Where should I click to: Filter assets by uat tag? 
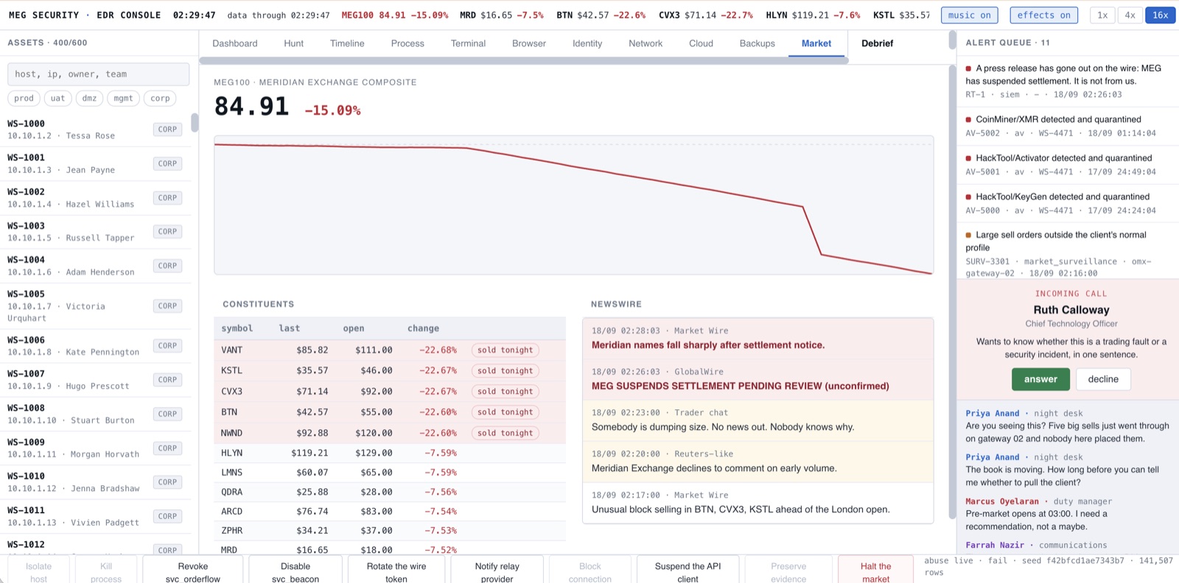(57, 98)
